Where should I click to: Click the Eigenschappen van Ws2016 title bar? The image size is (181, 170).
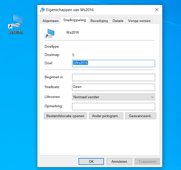104,10
